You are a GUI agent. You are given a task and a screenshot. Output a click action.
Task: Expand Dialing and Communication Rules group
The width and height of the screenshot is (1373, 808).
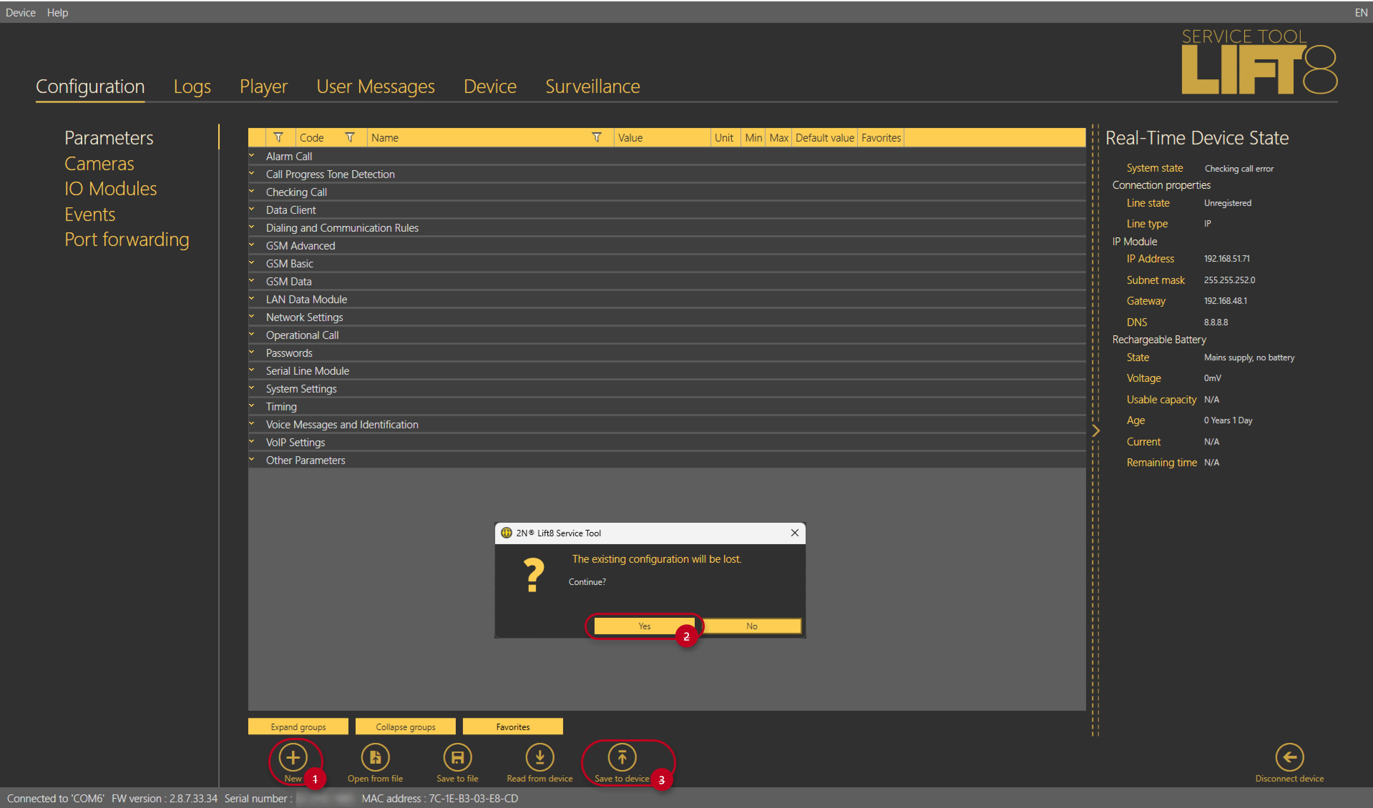pyautogui.click(x=252, y=228)
